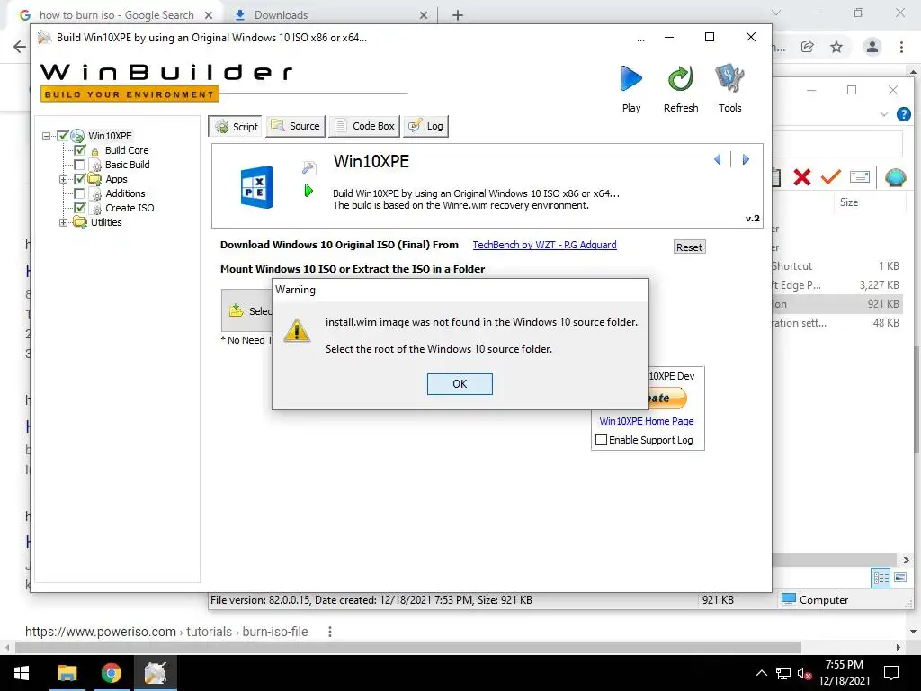Click the teal shell icon in the back window

coord(895,177)
